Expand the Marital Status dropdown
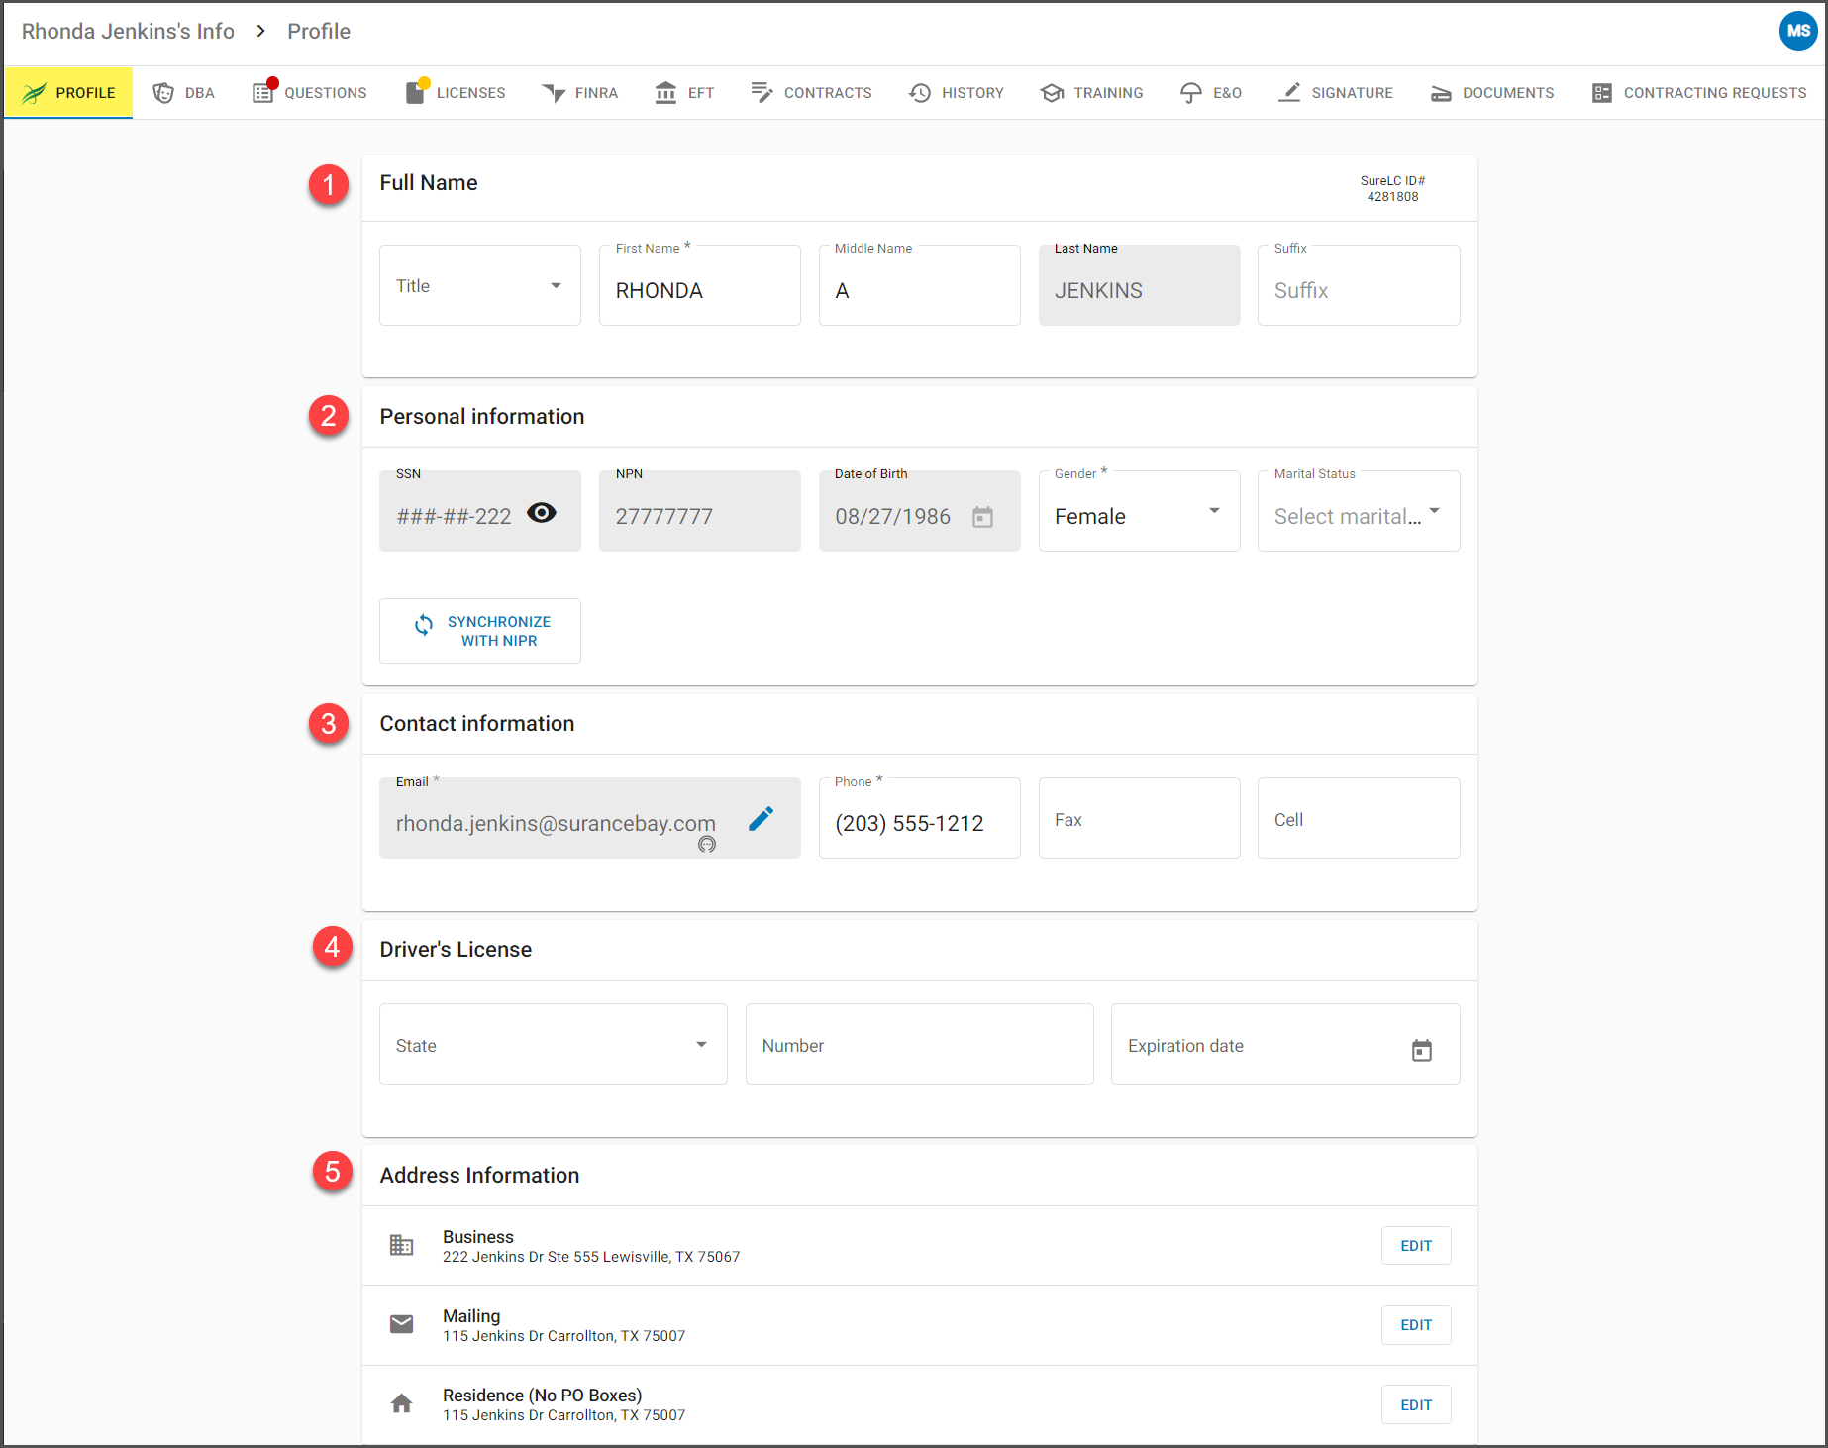 pos(1359,511)
